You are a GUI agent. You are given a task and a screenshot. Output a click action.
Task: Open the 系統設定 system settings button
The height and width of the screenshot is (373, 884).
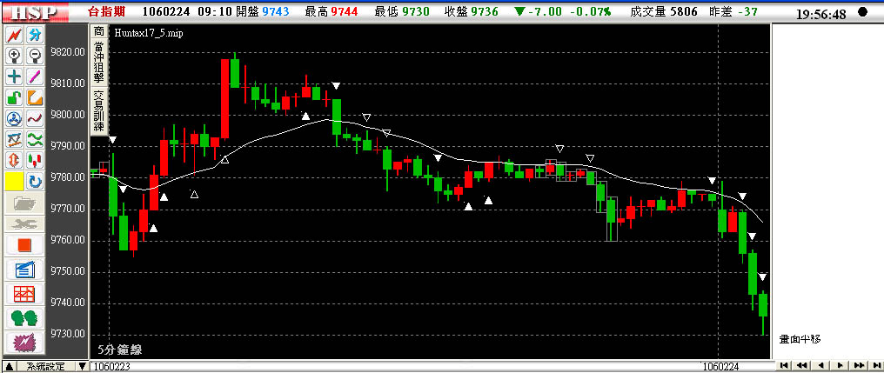44,366
